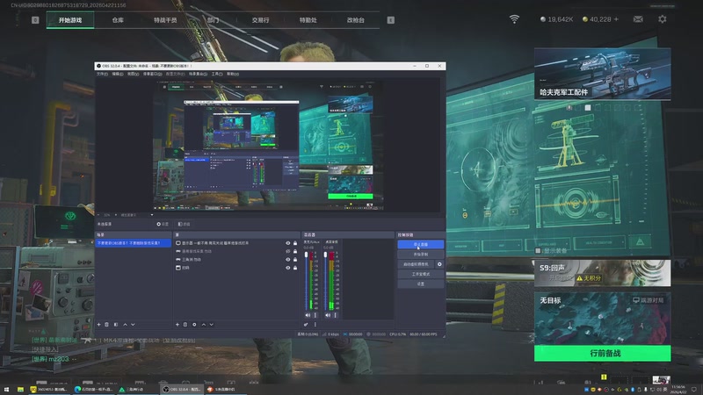Click the 设置 button in OBS controls
Image resolution: width=703 pixels, height=395 pixels.
coord(421,284)
